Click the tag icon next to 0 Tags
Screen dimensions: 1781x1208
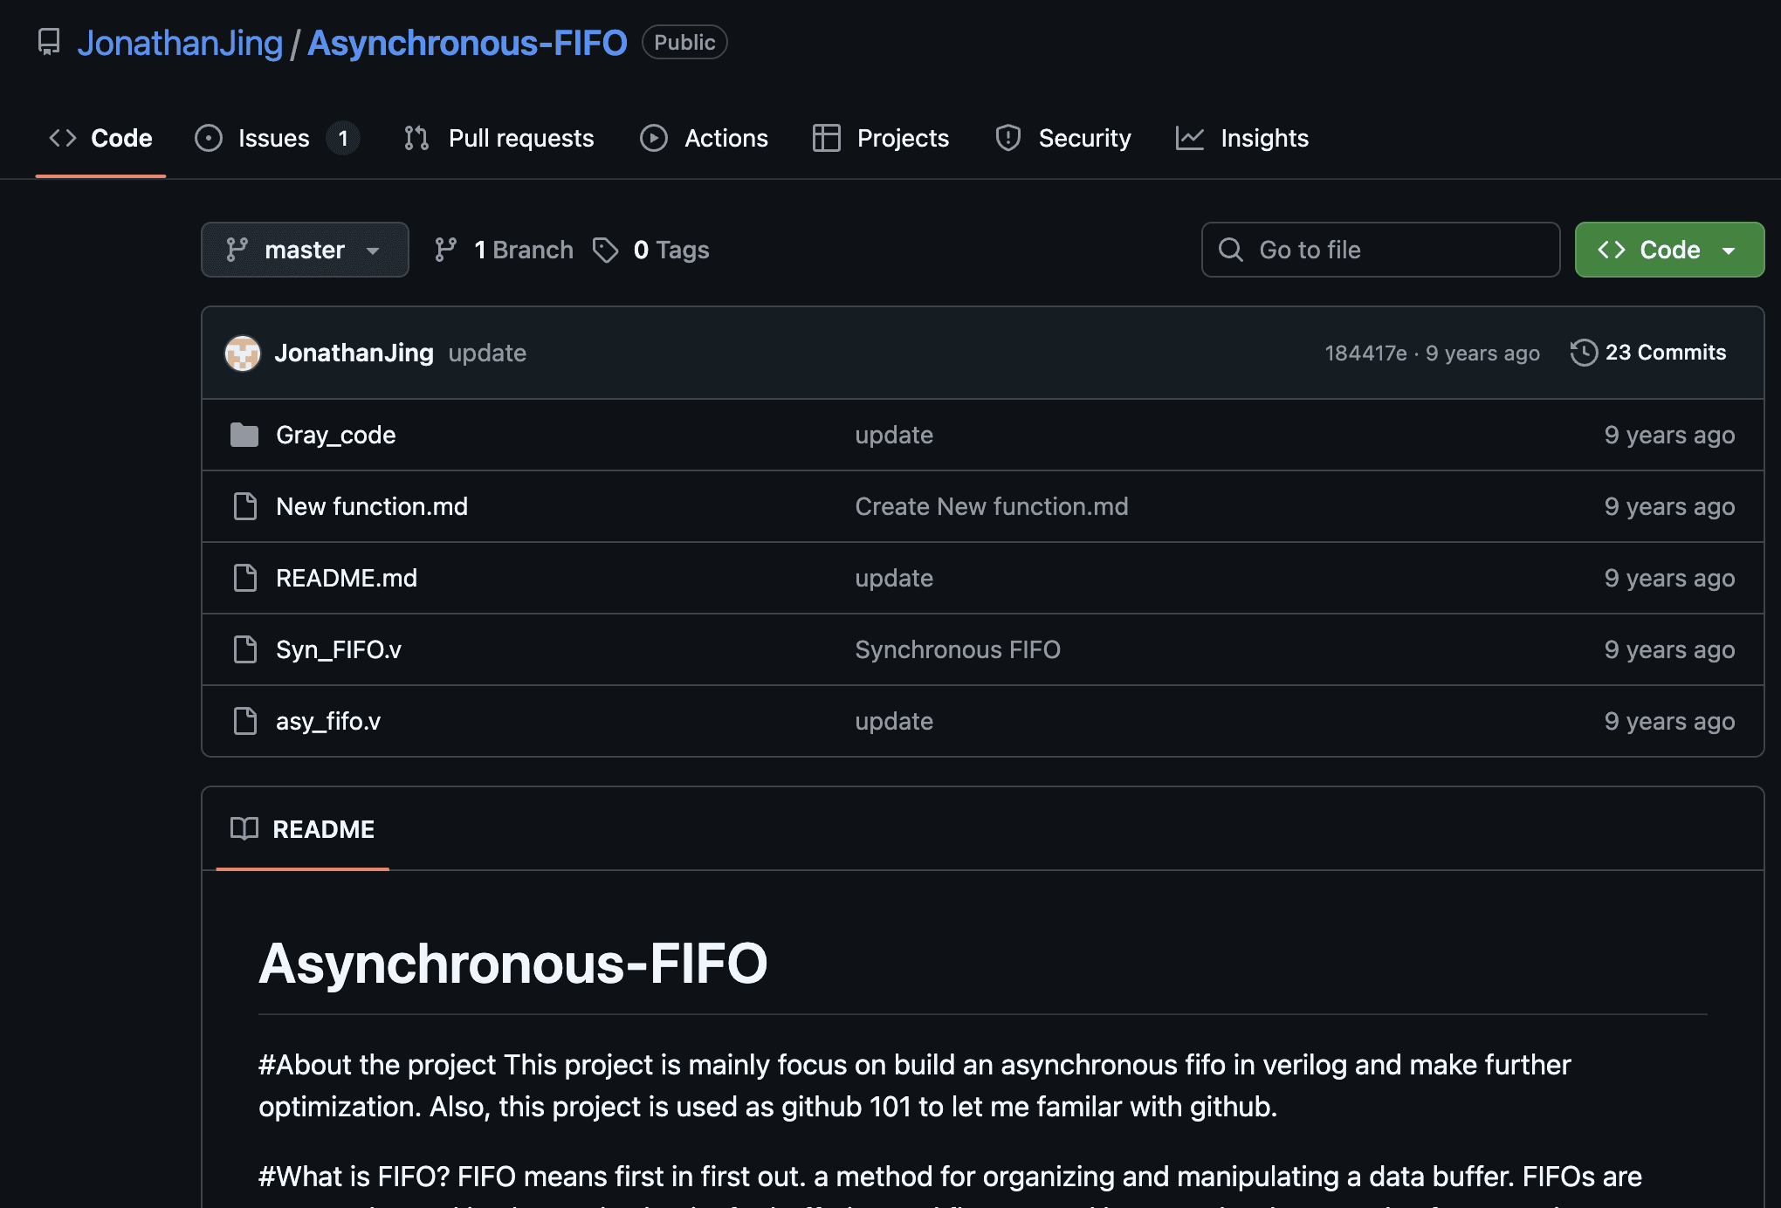point(605,250)
